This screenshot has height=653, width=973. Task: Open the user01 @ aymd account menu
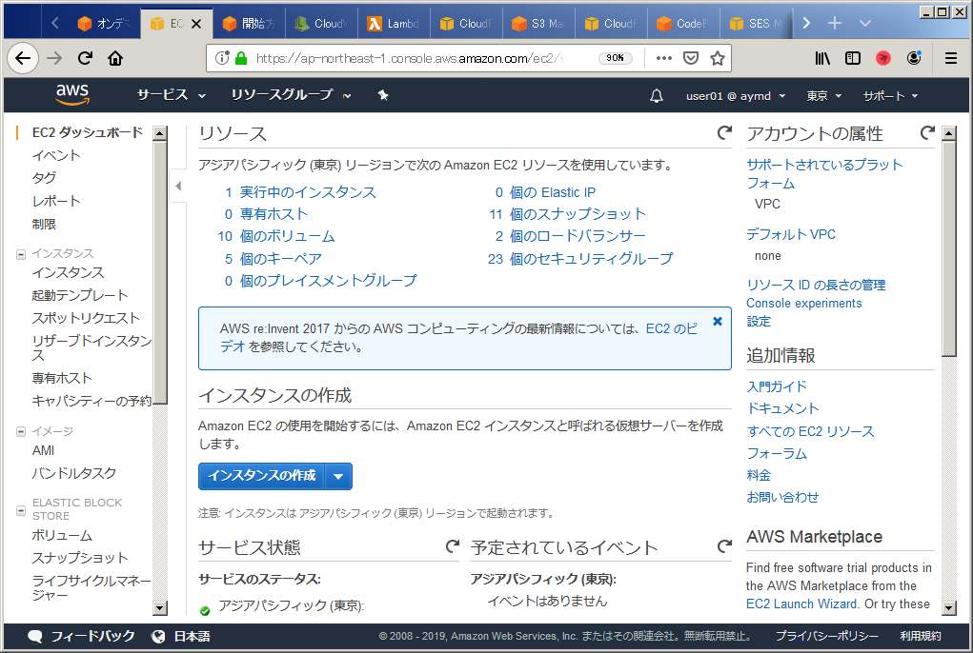coord(736,96)
